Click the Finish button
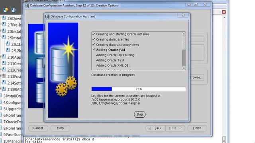The height and width of the screenshot is (143, 255). [197, 128]
